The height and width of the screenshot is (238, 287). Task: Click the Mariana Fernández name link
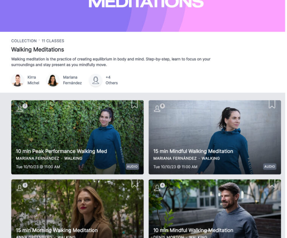pos(72,80)
